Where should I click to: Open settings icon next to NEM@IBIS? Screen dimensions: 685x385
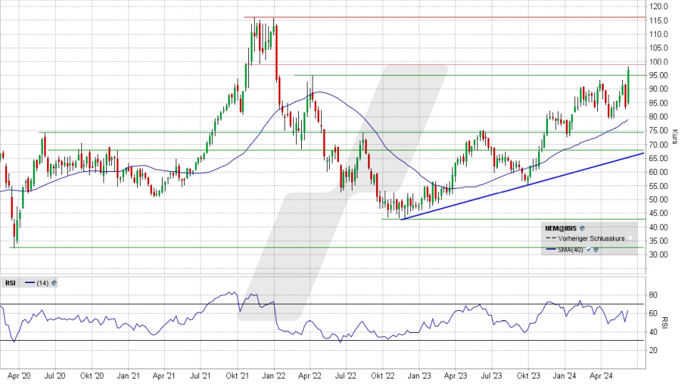(582, 228)
